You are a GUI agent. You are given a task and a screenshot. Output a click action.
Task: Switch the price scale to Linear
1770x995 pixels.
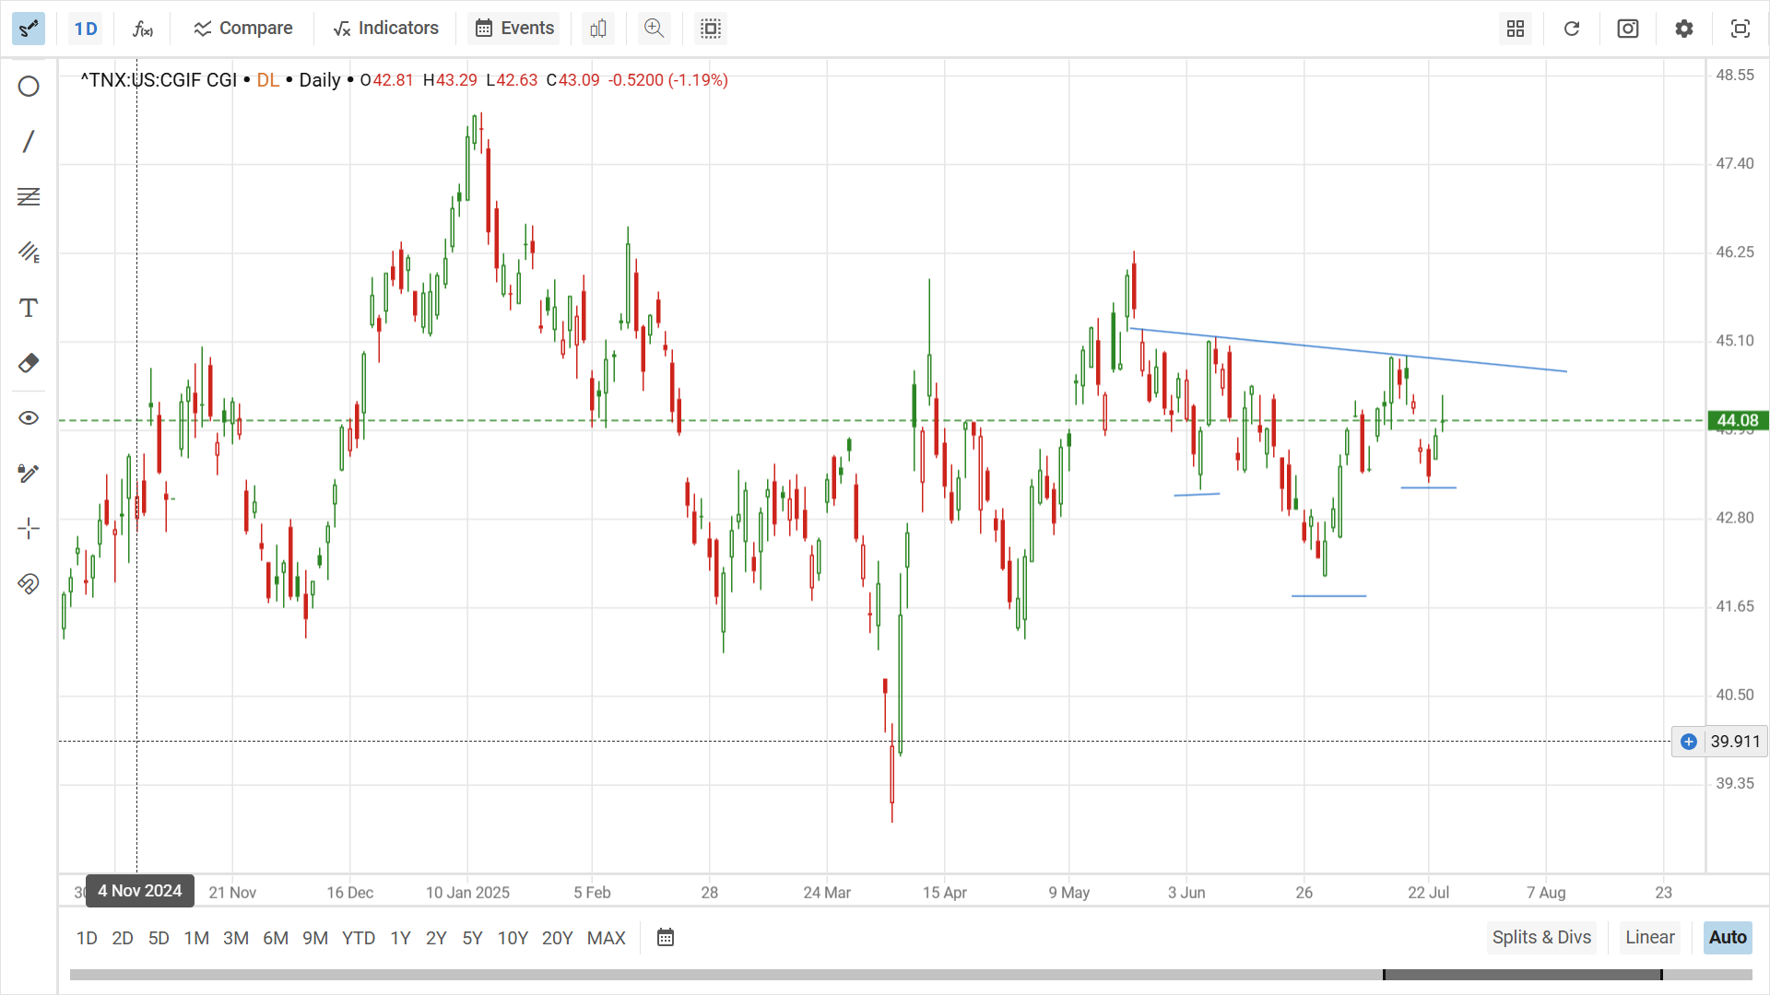[x=1650, y=938]
